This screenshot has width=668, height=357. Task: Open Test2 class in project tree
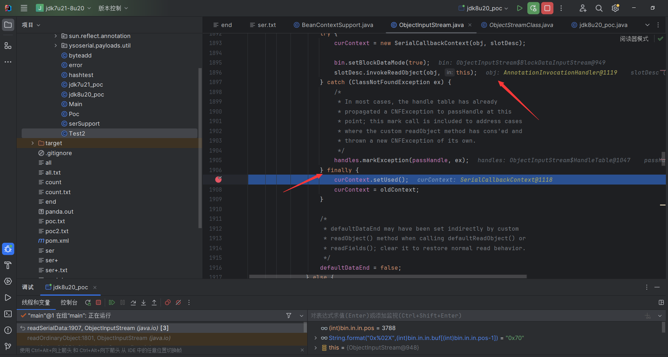pos(77,133)
